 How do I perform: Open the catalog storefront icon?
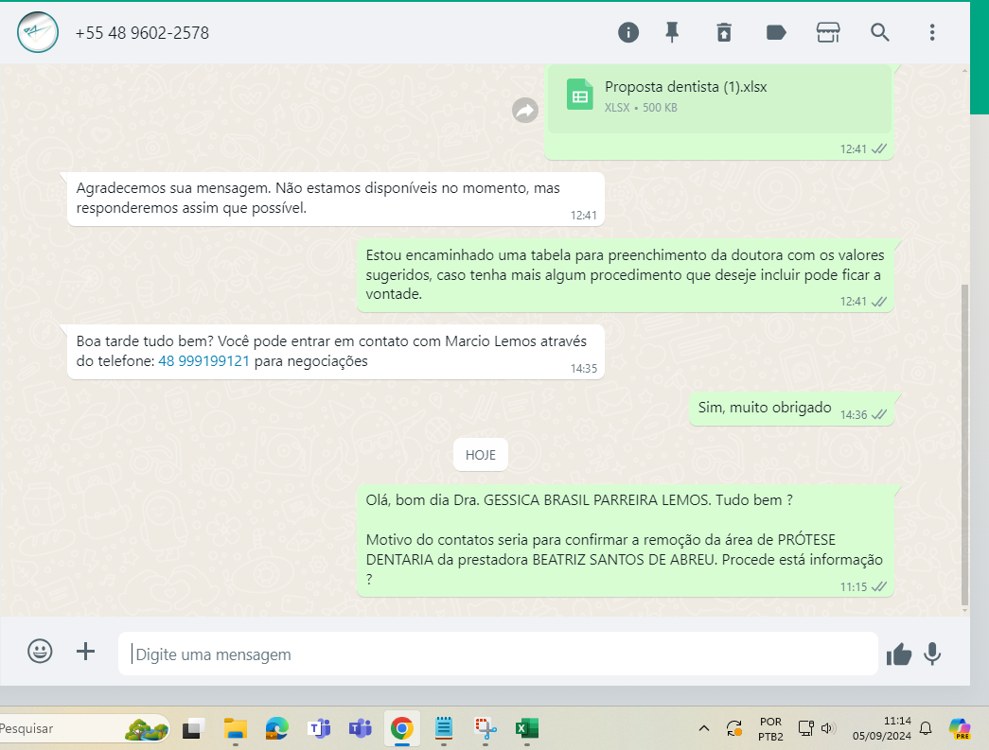click(828, 32)
